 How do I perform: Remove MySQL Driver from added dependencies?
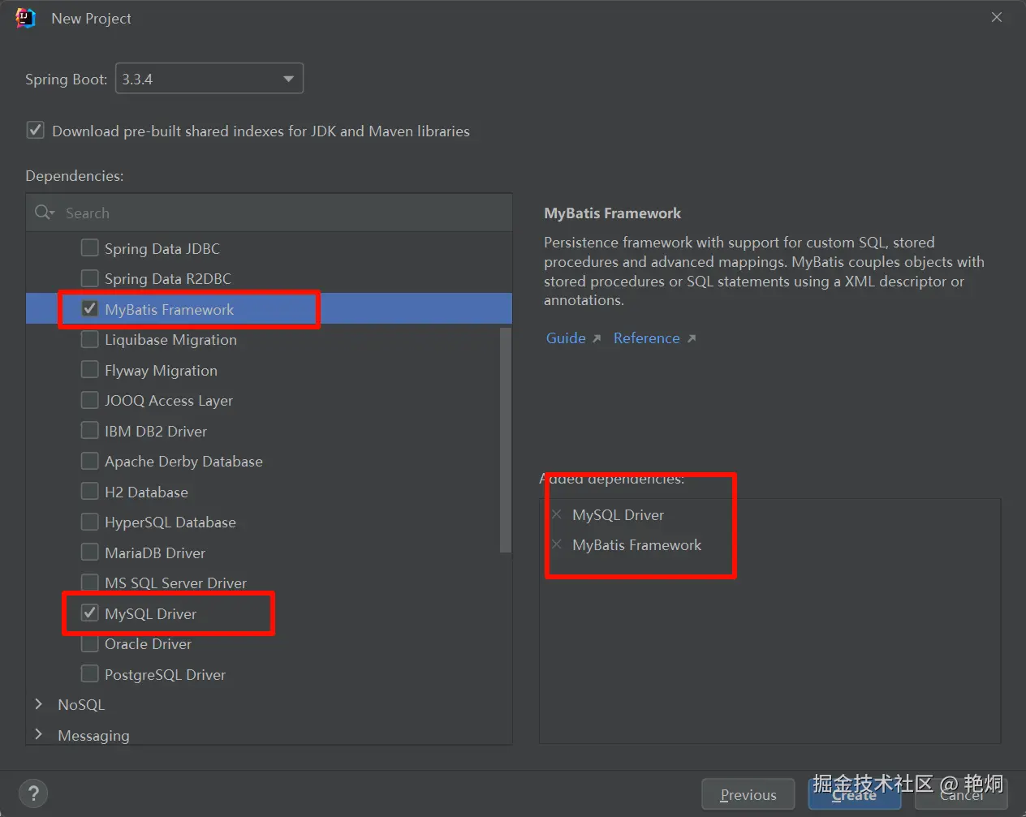[557, 514]
